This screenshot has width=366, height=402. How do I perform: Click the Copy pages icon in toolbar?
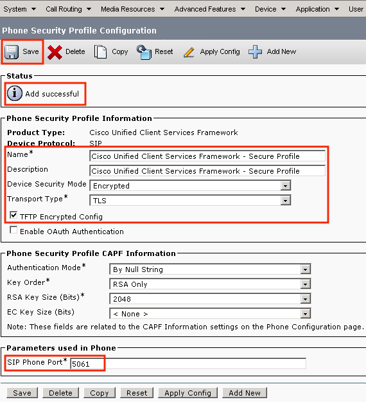100,51
